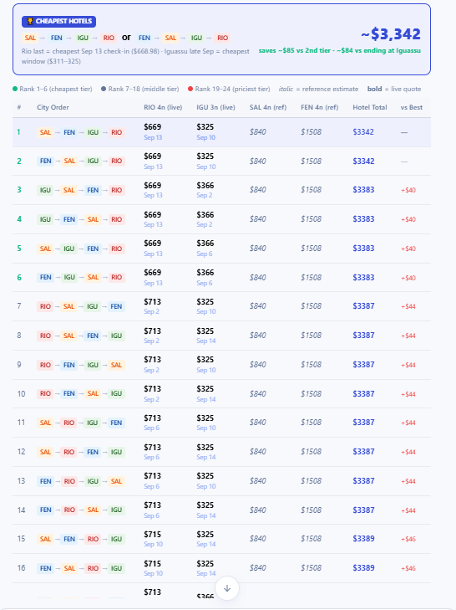
Task: Click the gray middle tier legend dot
Action: [x=104, y=89]
